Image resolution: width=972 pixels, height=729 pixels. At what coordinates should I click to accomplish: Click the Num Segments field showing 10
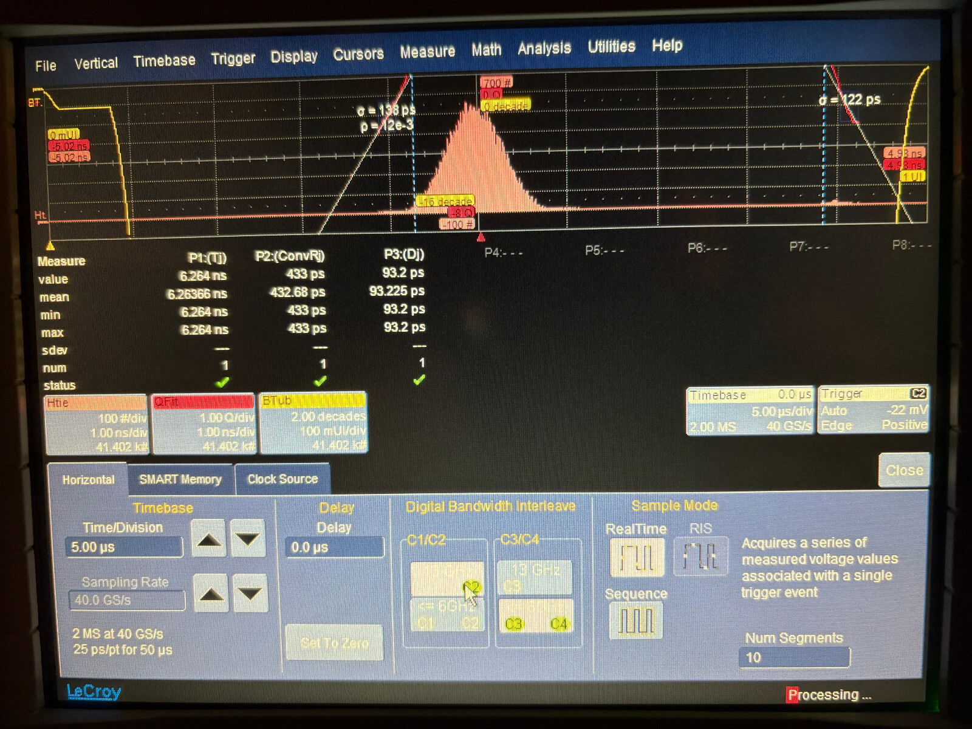(795, 657)
